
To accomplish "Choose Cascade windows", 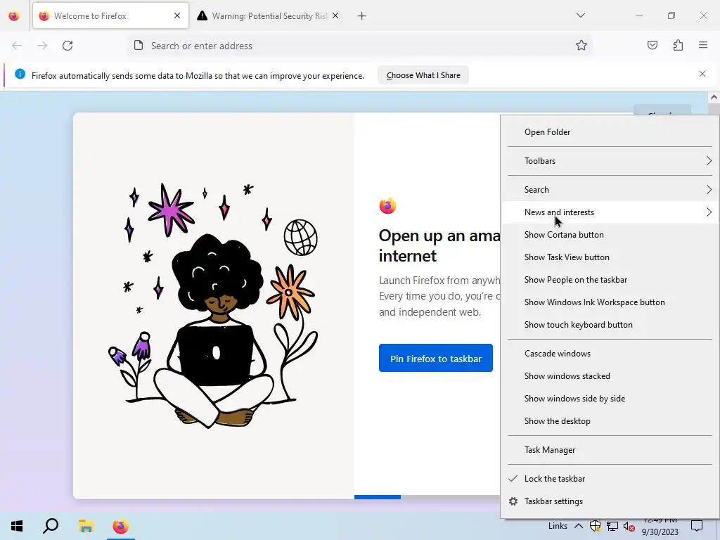I will tap(610, 354).
